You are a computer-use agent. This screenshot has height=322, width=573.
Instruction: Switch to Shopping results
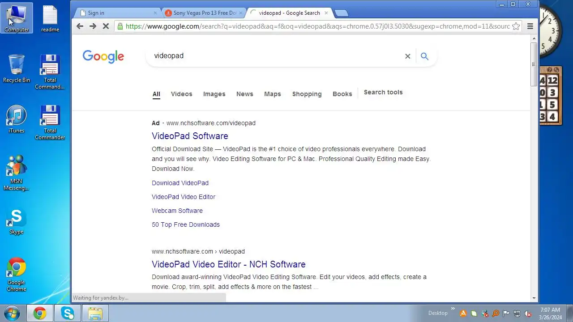307,94
